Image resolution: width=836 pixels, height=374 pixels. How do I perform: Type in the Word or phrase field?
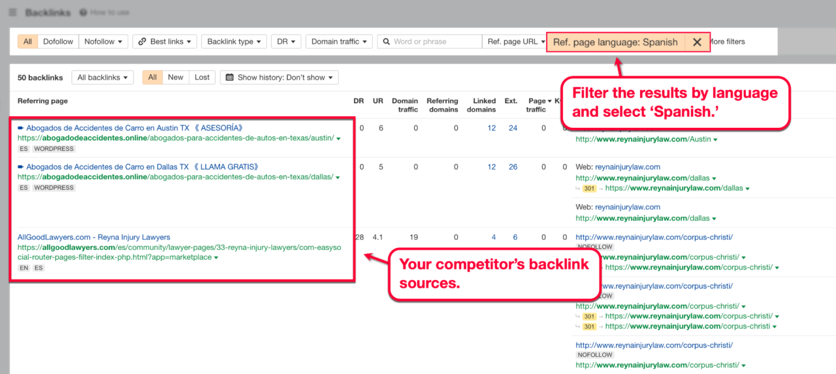(435, 42)
